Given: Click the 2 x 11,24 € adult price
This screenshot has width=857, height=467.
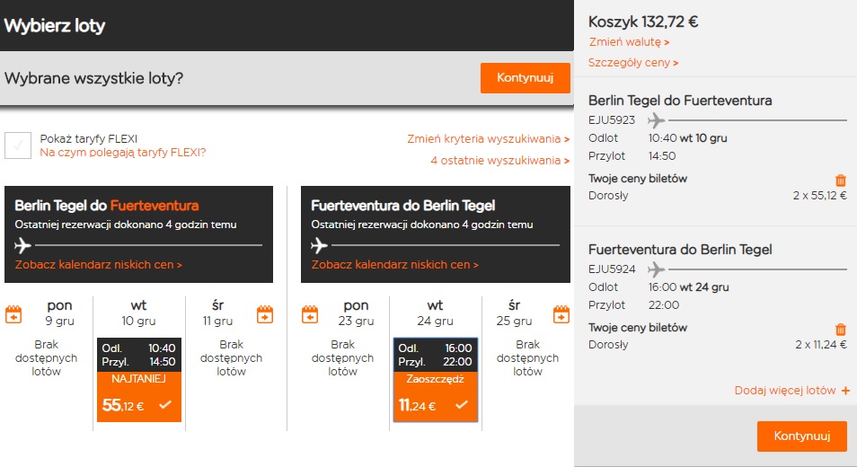Looking at the screenshot, I should (821, 345).
